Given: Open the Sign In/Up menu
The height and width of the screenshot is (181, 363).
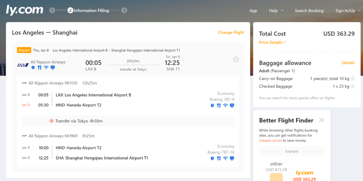Looking at the screenshot, I should click(347, 11).
